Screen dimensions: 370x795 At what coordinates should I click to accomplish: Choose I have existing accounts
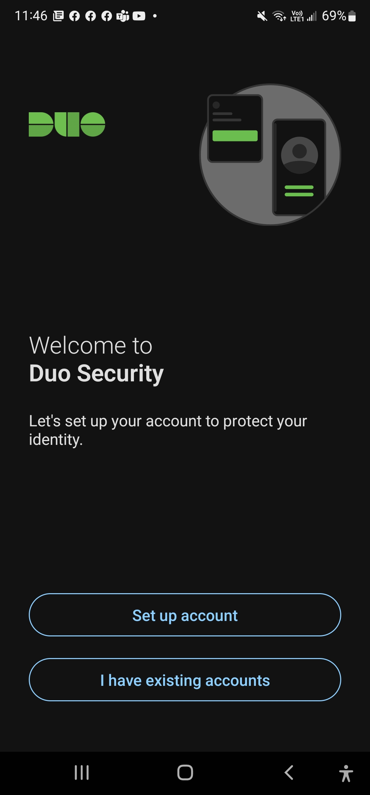(185, 680)
